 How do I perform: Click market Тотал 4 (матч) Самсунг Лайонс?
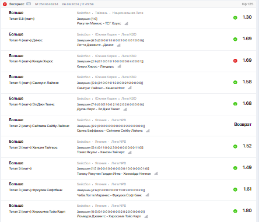click(x=34, y=83)
